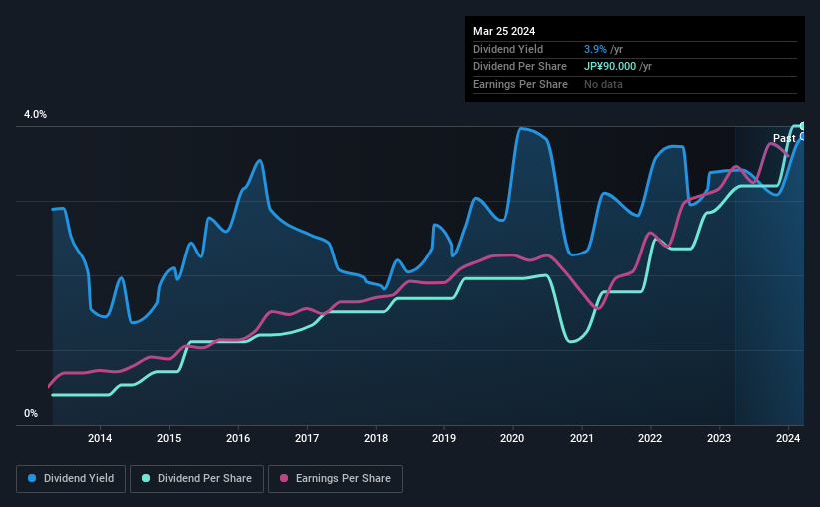
Task: Select the 2024 year label on the axis
Action: point(788,437)
